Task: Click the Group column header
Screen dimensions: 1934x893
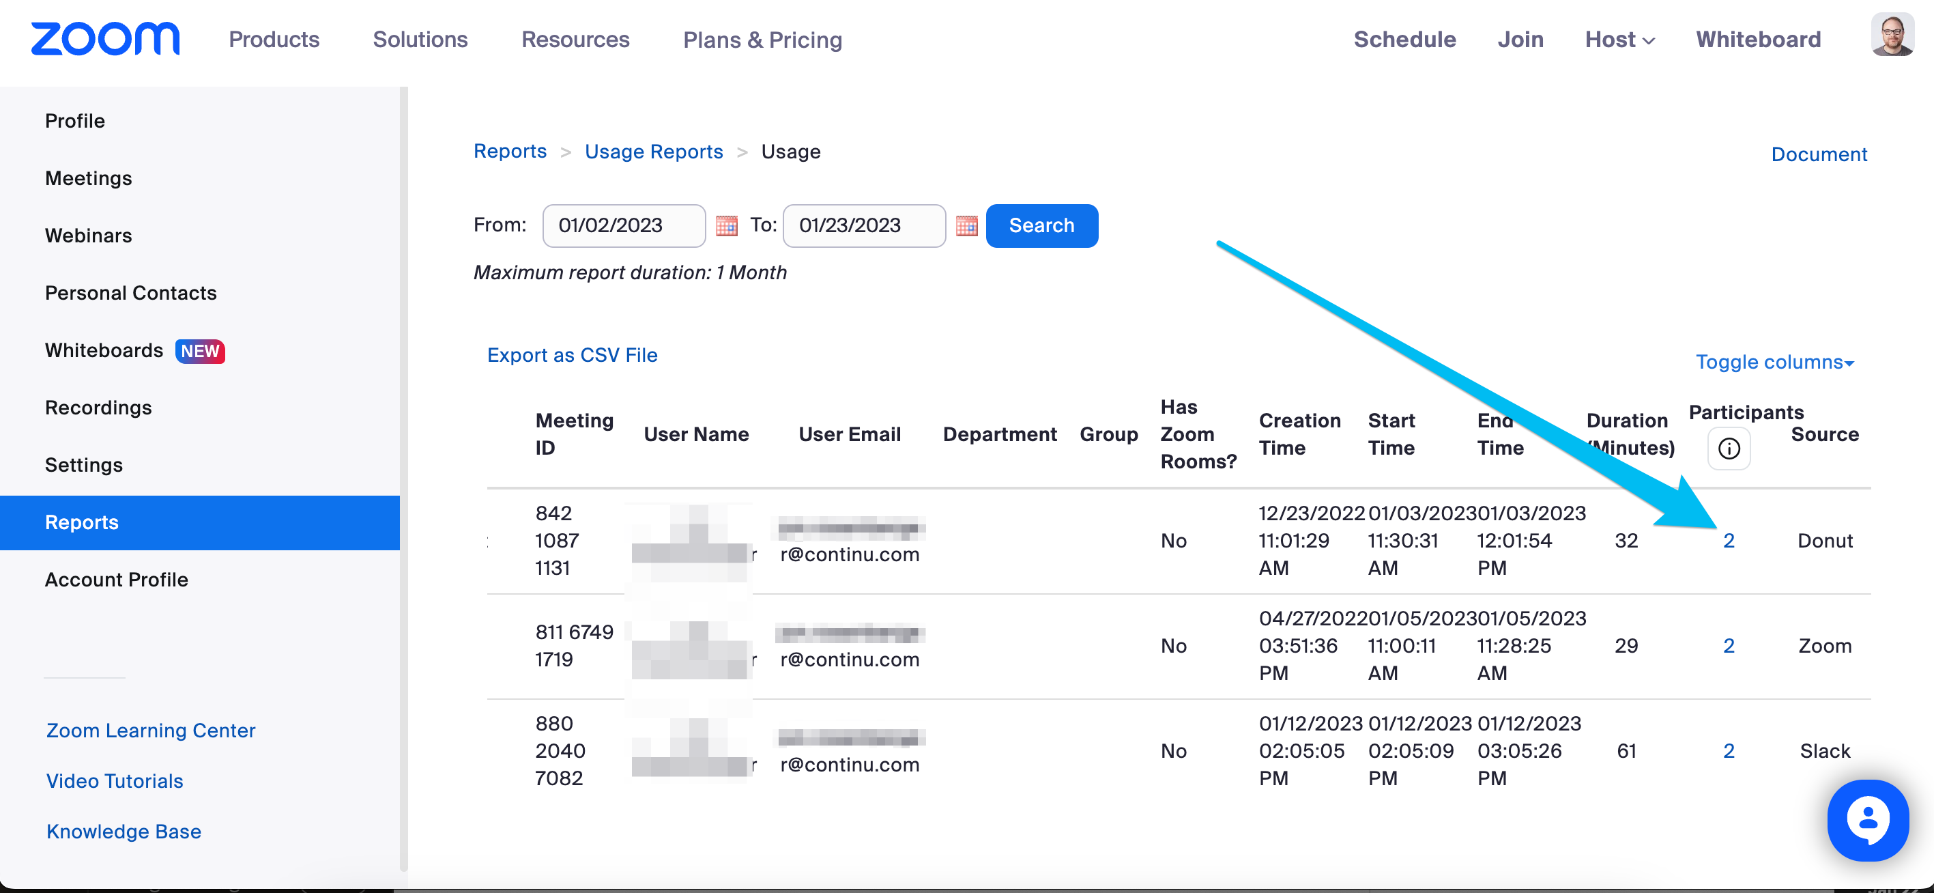Action: pos(1108,434)
